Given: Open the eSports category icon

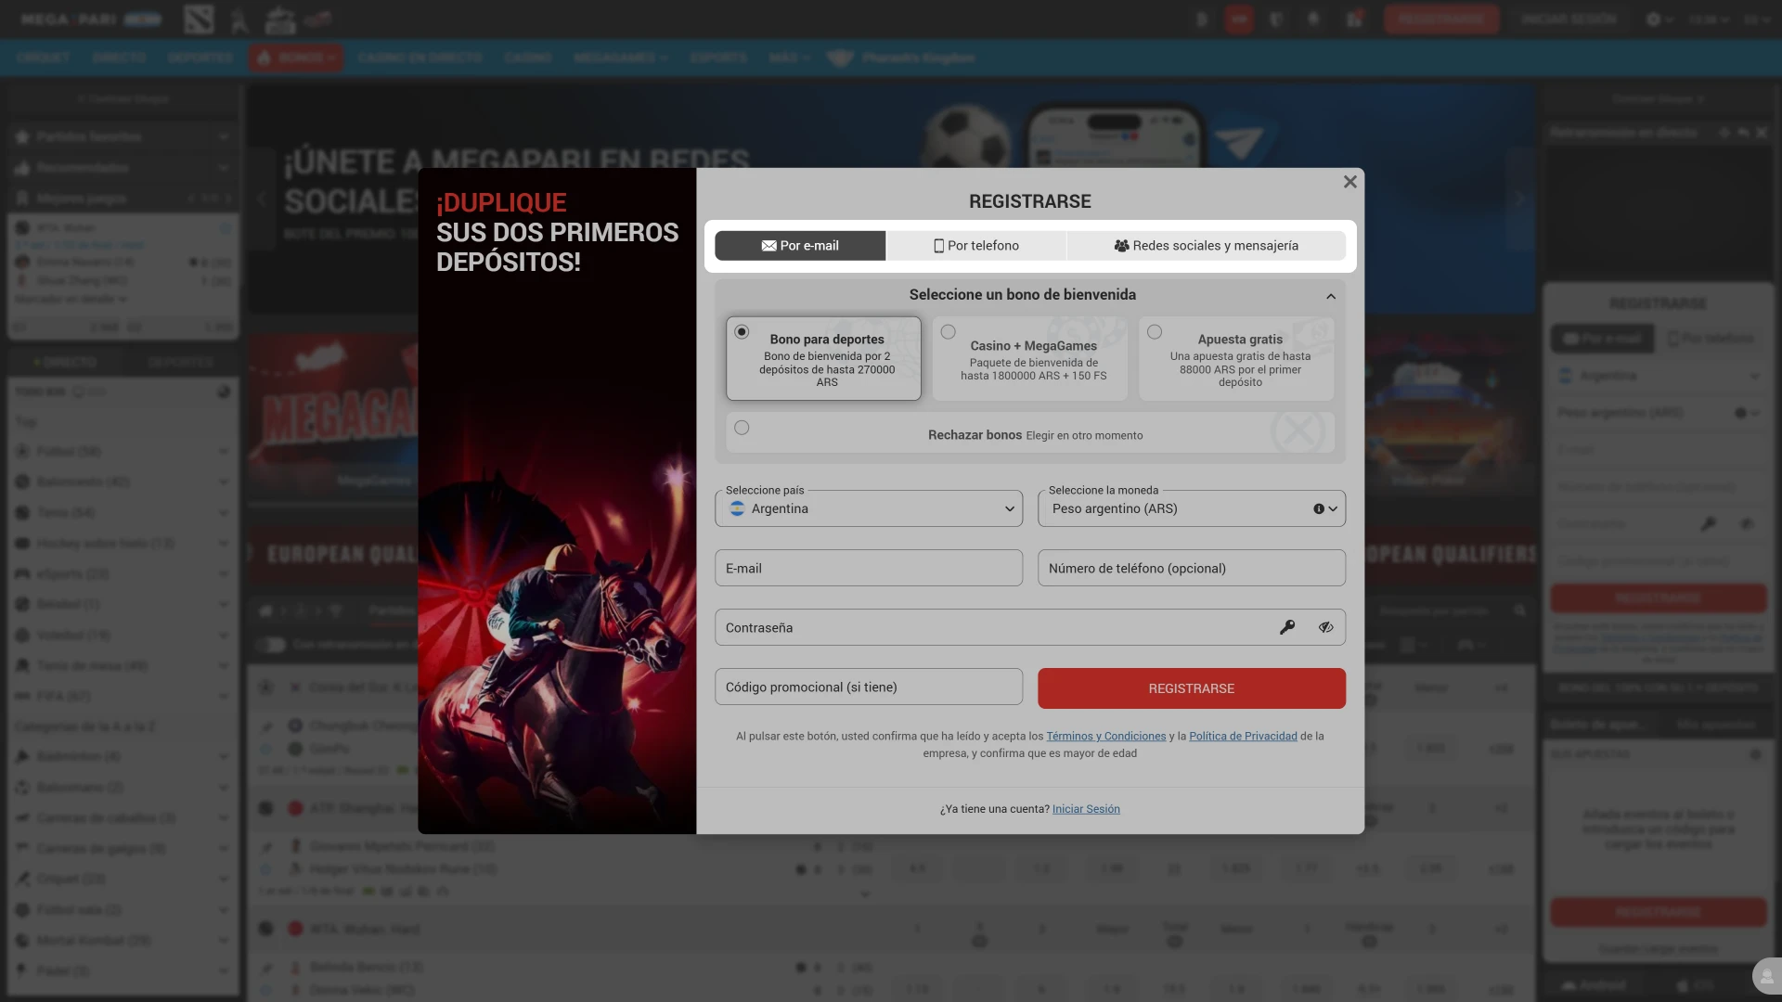Looking at the screenshot, I should click(22, 573).
